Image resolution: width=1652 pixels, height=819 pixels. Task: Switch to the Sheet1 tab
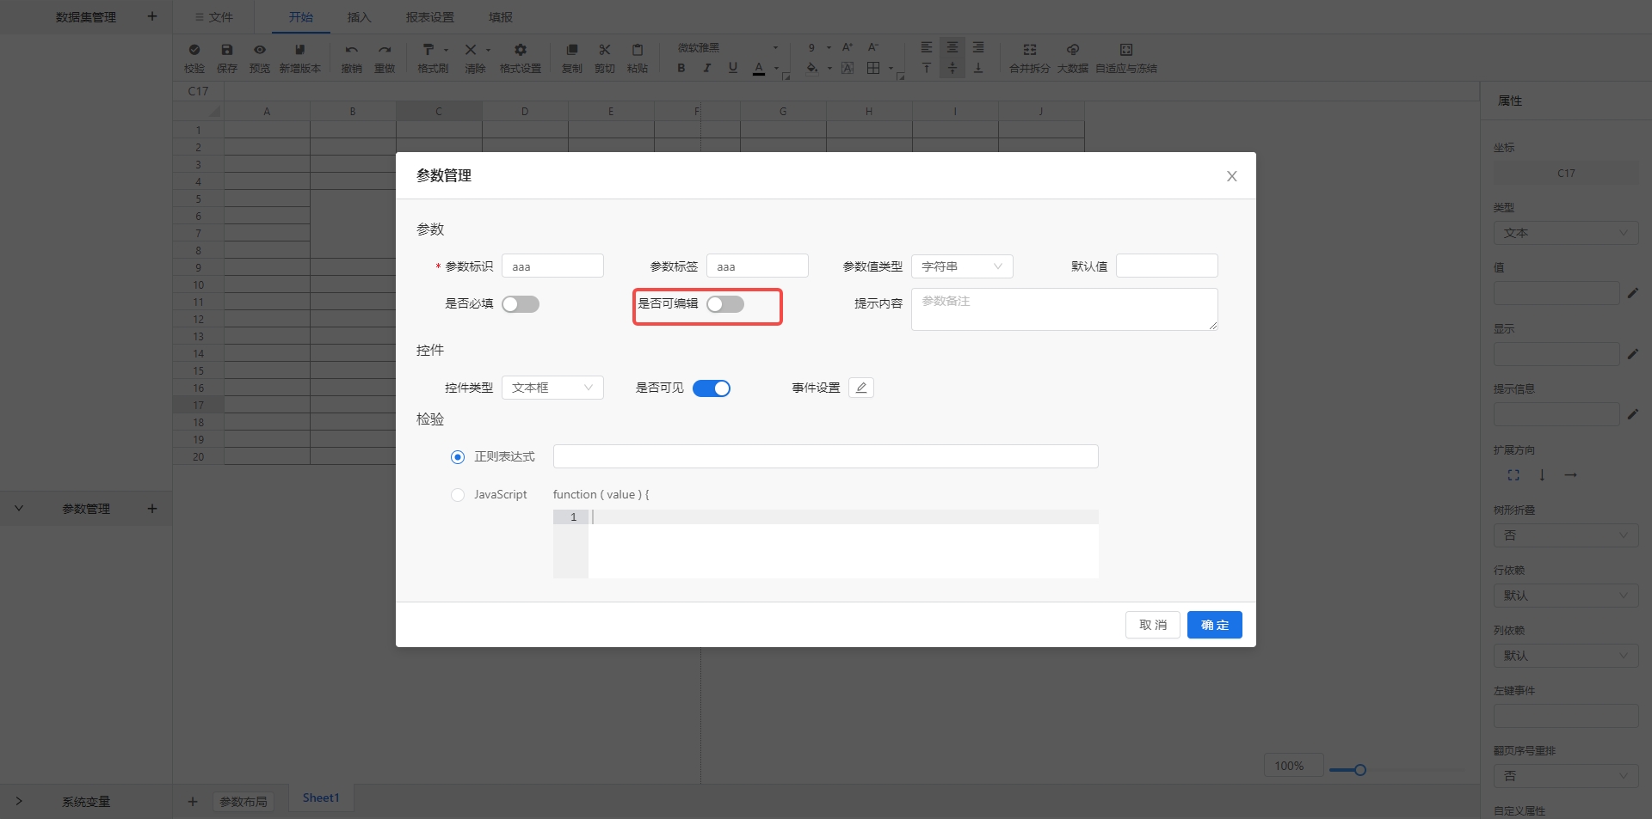click(x=321, y=798)
